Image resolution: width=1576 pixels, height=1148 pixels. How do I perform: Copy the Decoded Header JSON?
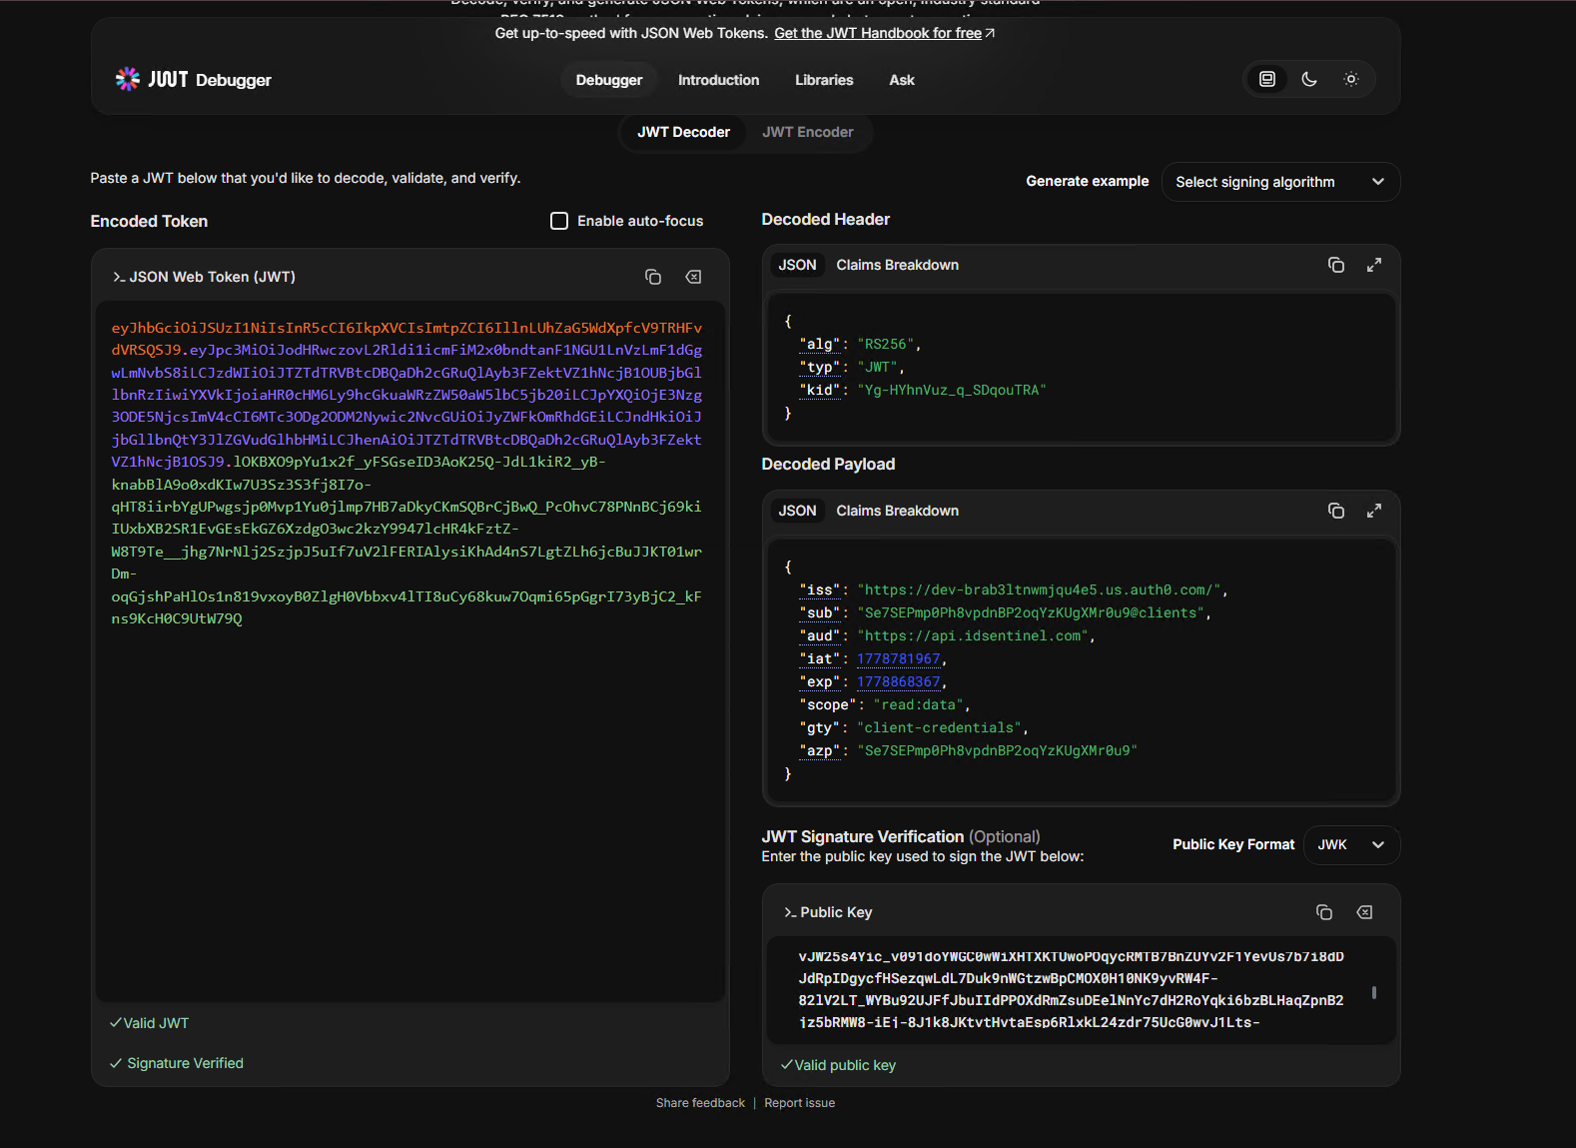tap(1336, 265)
